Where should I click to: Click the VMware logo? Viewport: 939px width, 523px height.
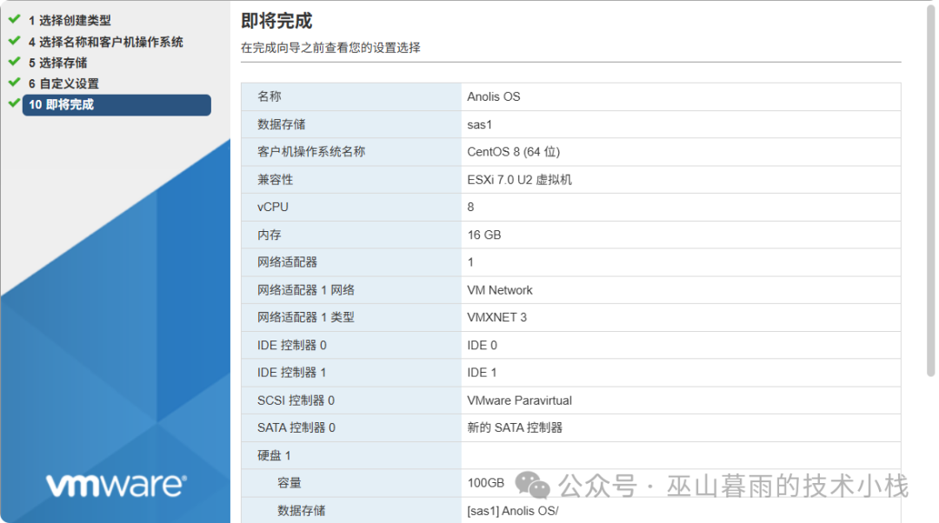115,485
